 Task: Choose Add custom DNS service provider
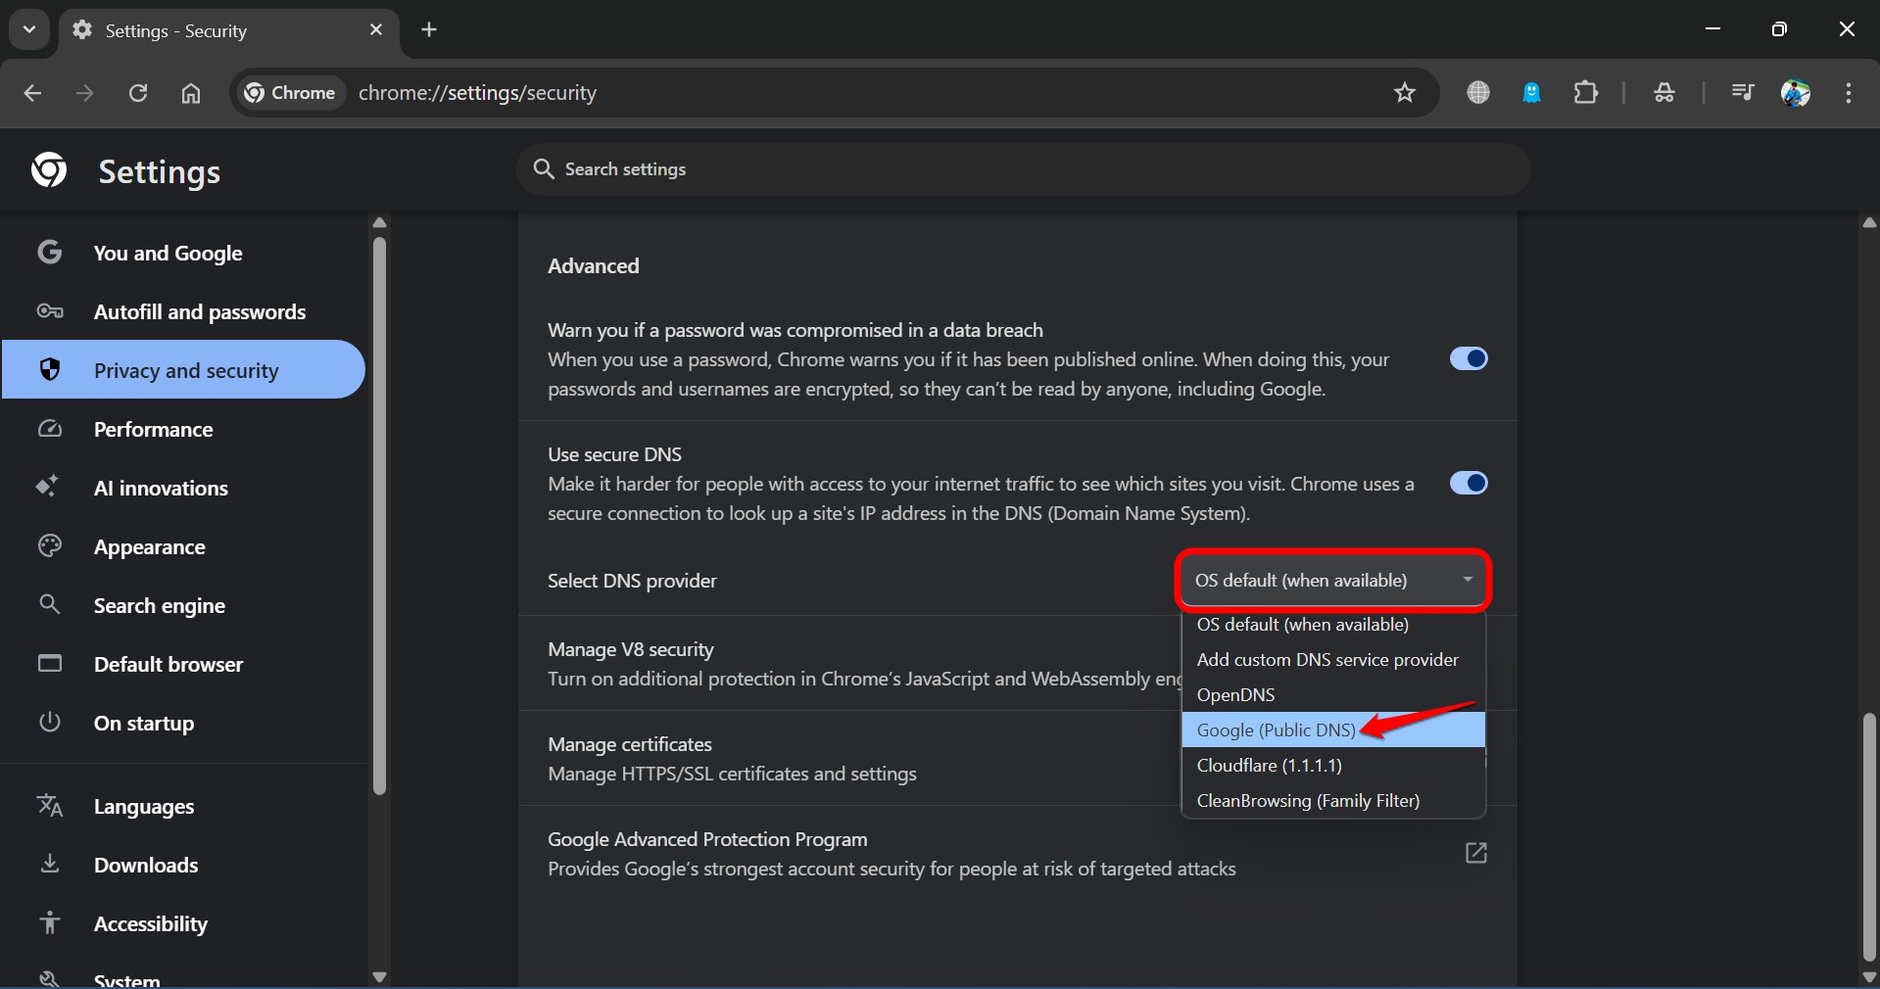tap(1333, 659)
